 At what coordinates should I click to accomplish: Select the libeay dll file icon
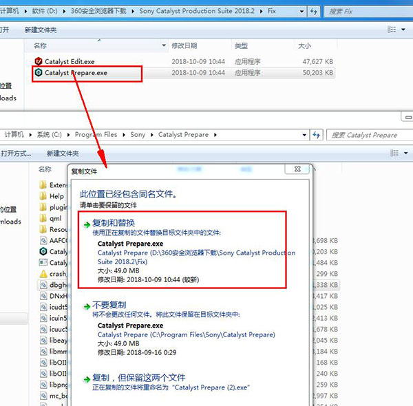click(43, 340)
